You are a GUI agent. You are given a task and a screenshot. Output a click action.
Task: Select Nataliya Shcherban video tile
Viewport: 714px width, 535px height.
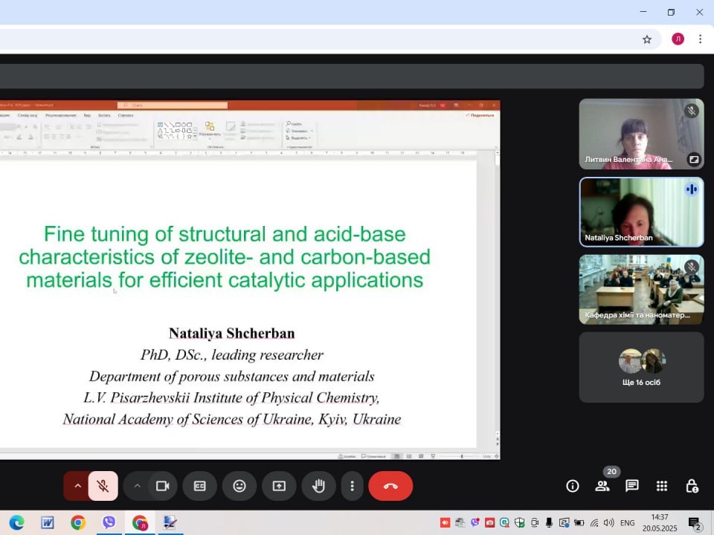tap(641, 212)
